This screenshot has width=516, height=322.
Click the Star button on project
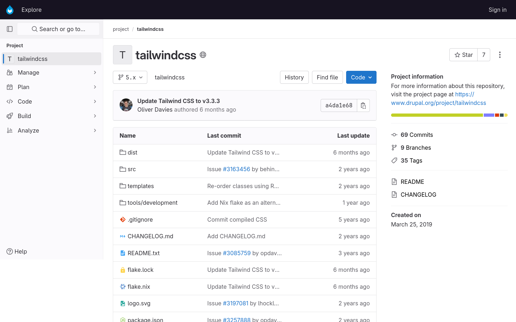pos(463,55)
